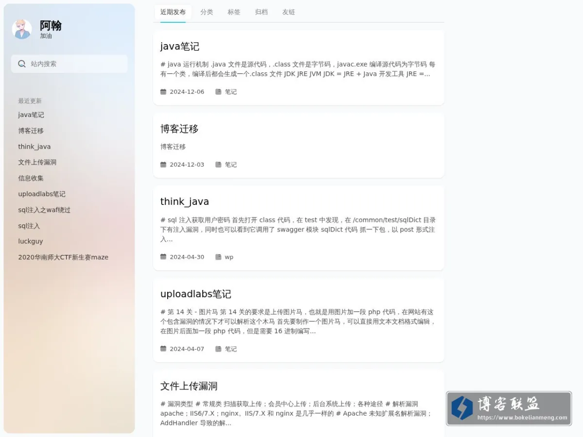
Task: Click the date text 2024-12-06
Action: [x=187, y=92]
